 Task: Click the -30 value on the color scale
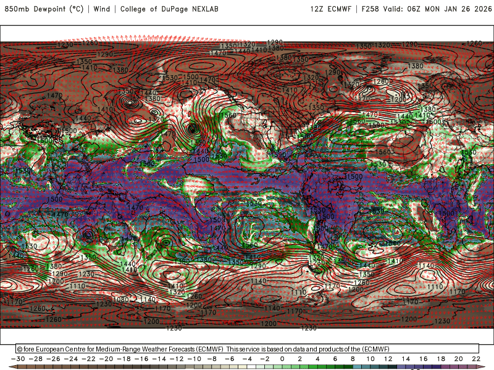18,359
